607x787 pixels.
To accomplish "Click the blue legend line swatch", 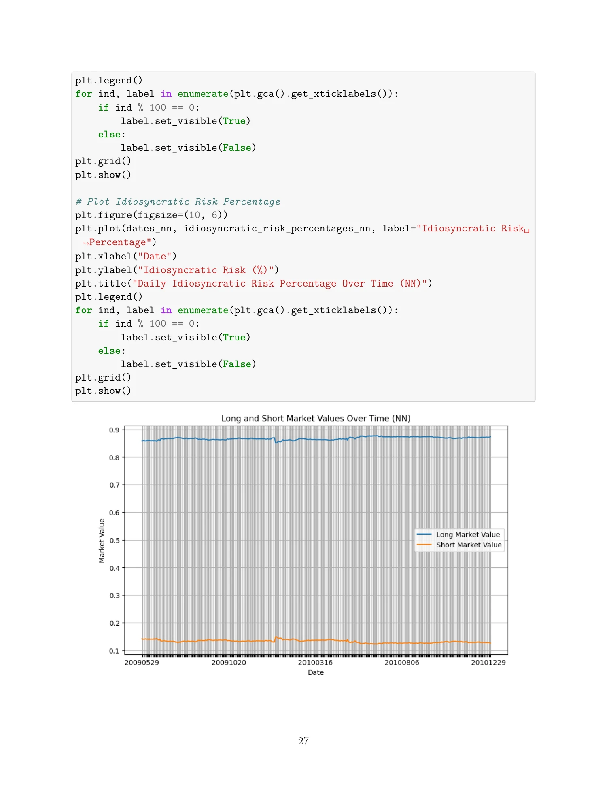I will point(424,535).
